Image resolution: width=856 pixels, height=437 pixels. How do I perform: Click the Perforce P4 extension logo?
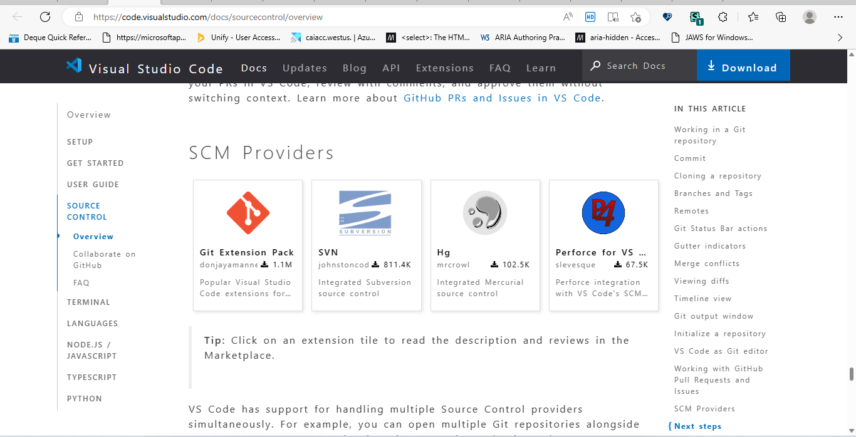click(x=603, y=212)
